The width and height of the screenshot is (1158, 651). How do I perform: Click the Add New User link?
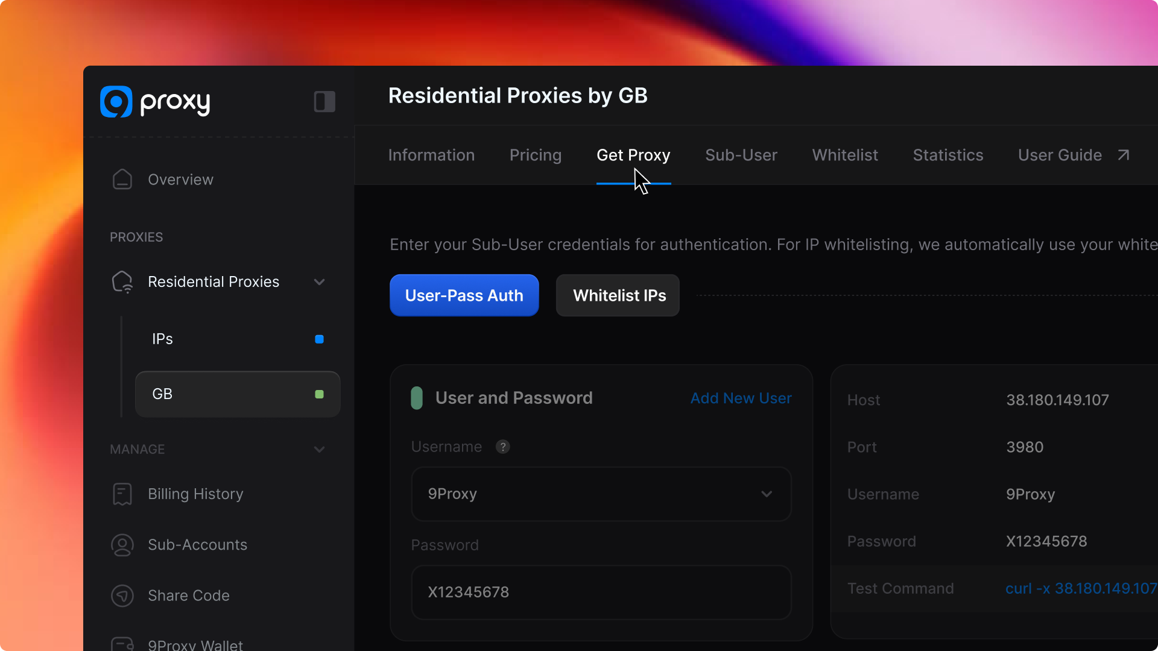pyautogui.click(x=741, y=398)
